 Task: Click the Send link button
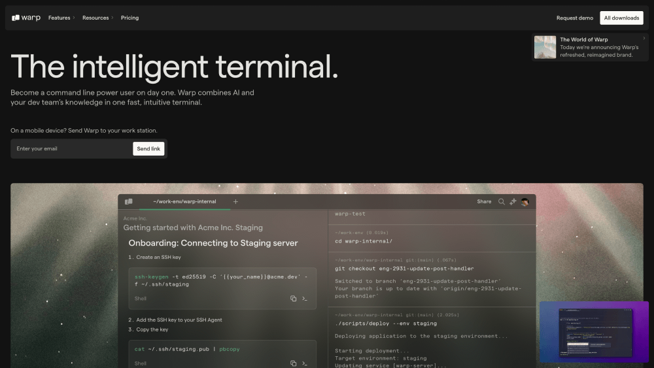pos(148,149)
